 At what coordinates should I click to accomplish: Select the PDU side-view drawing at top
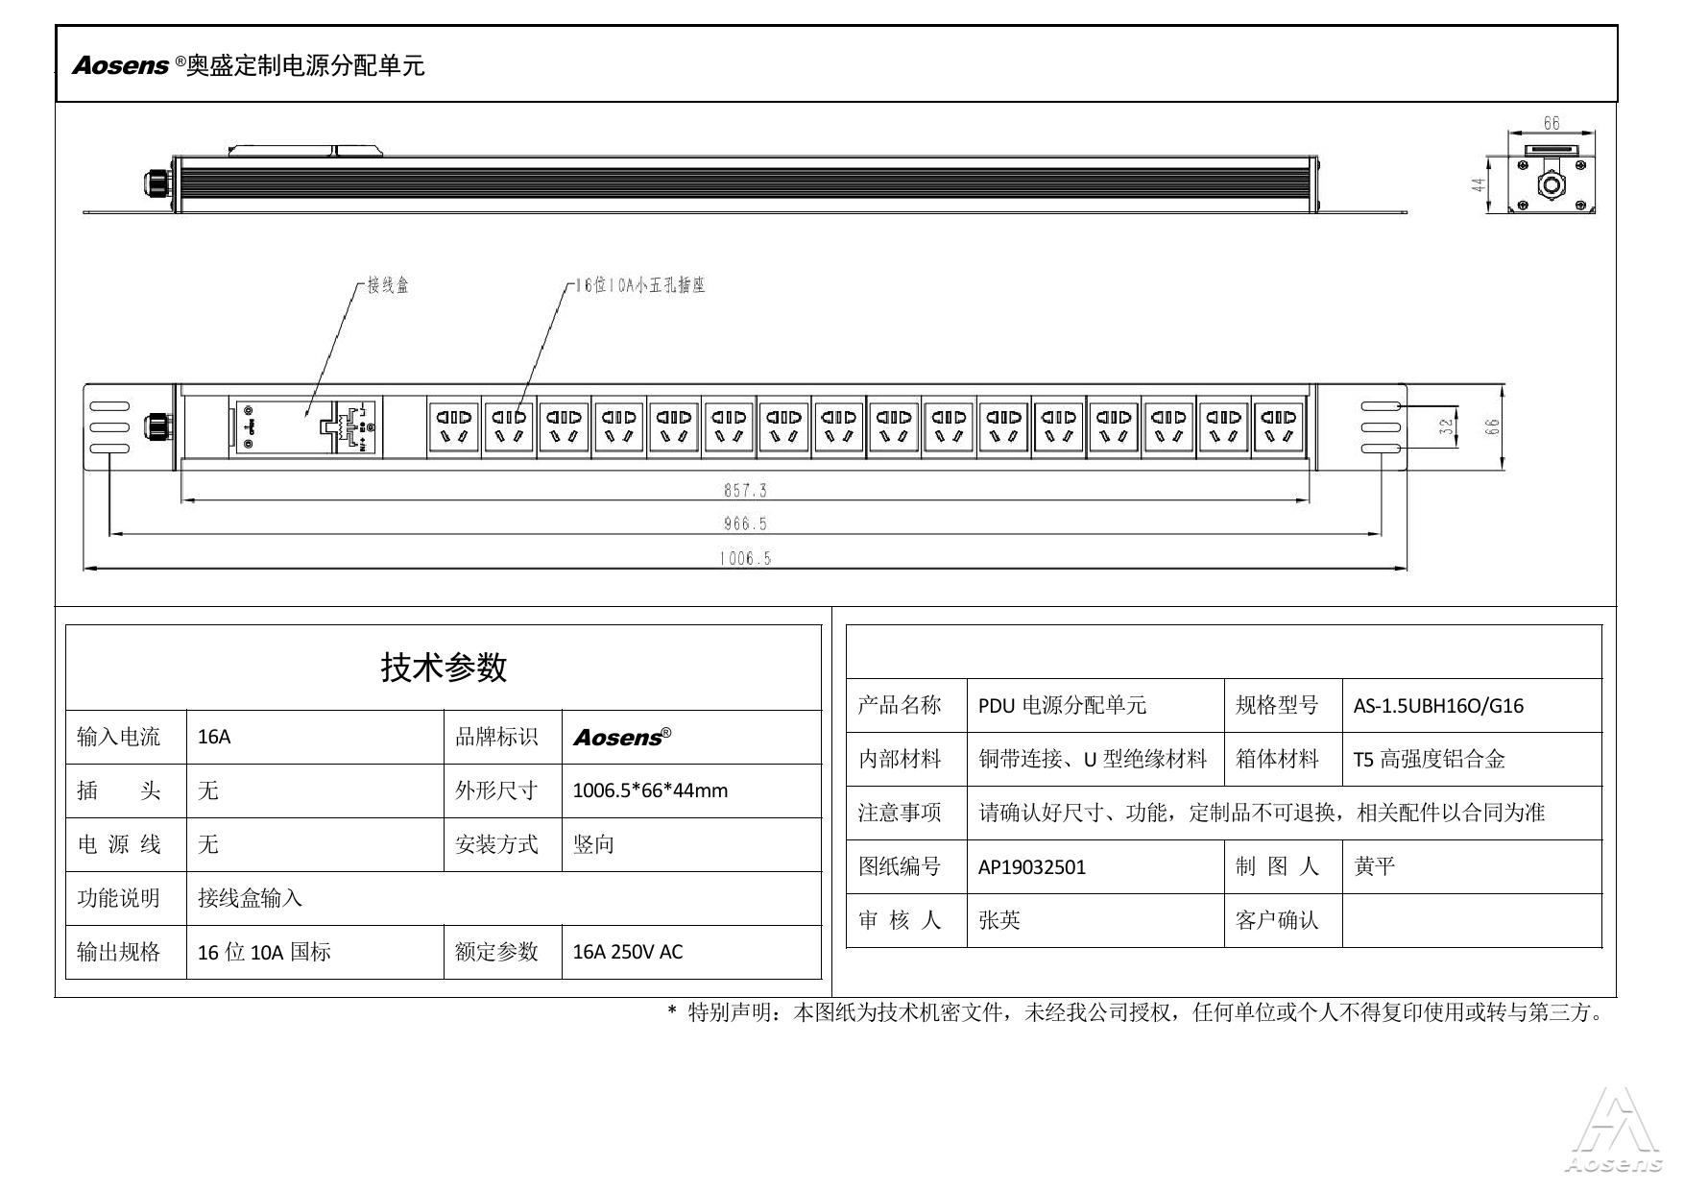[744, 182]
